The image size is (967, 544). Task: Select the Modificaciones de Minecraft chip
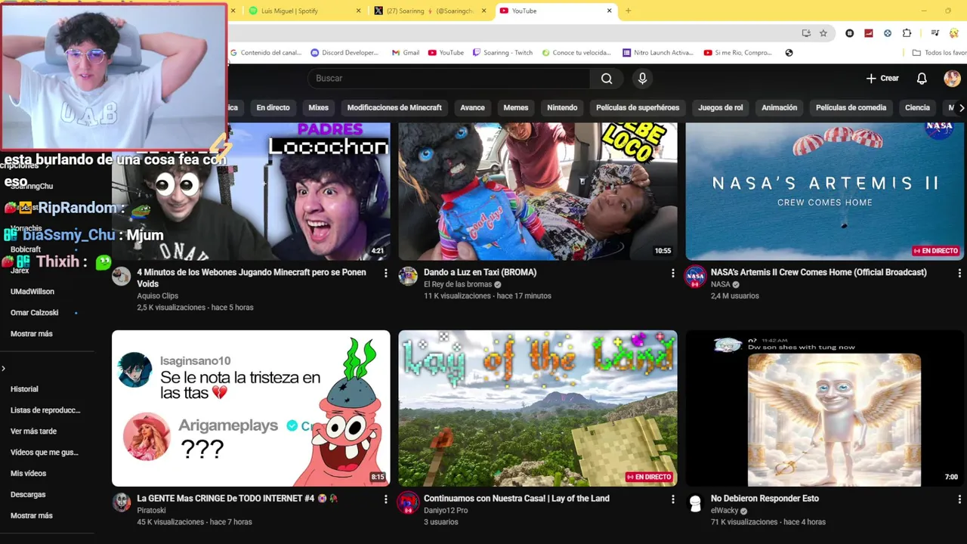(394, 108)
